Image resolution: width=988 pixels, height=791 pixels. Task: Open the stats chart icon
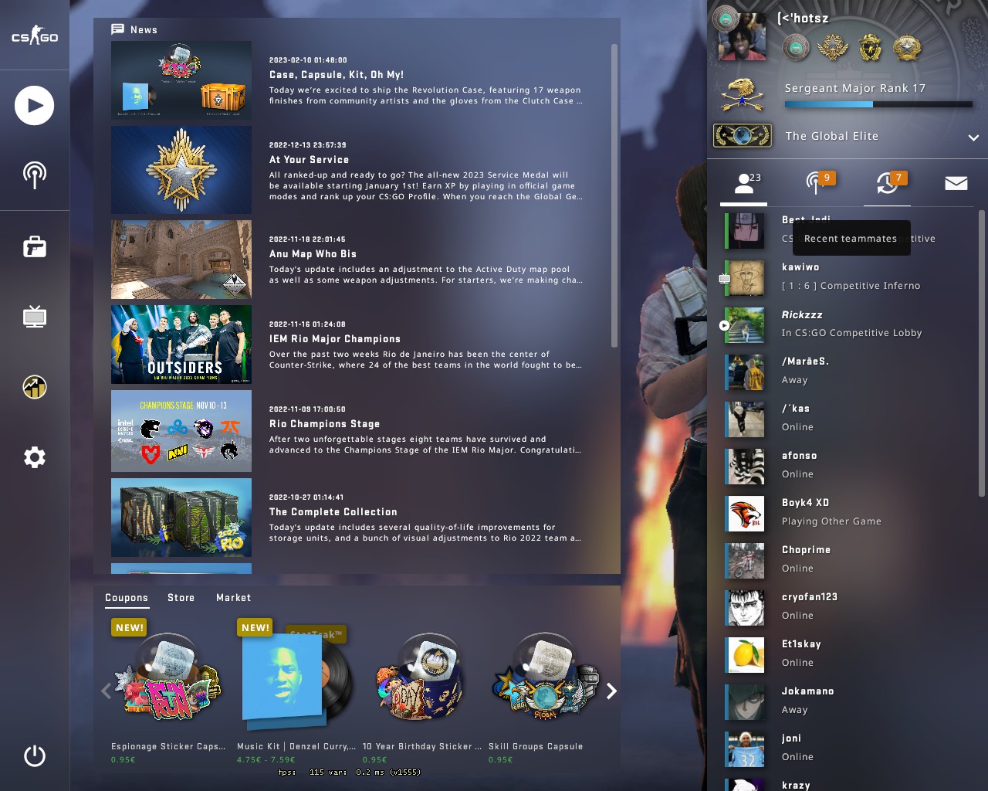pyautogui.click(x=35, y=386)
